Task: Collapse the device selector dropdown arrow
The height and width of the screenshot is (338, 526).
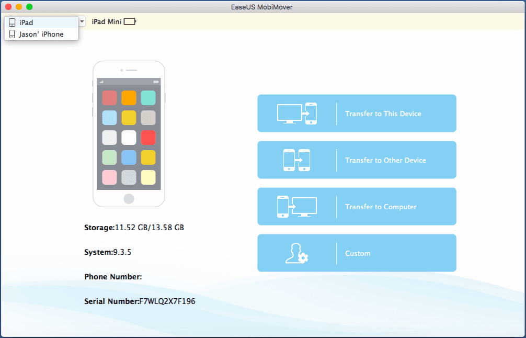Action: coord(82,21)
